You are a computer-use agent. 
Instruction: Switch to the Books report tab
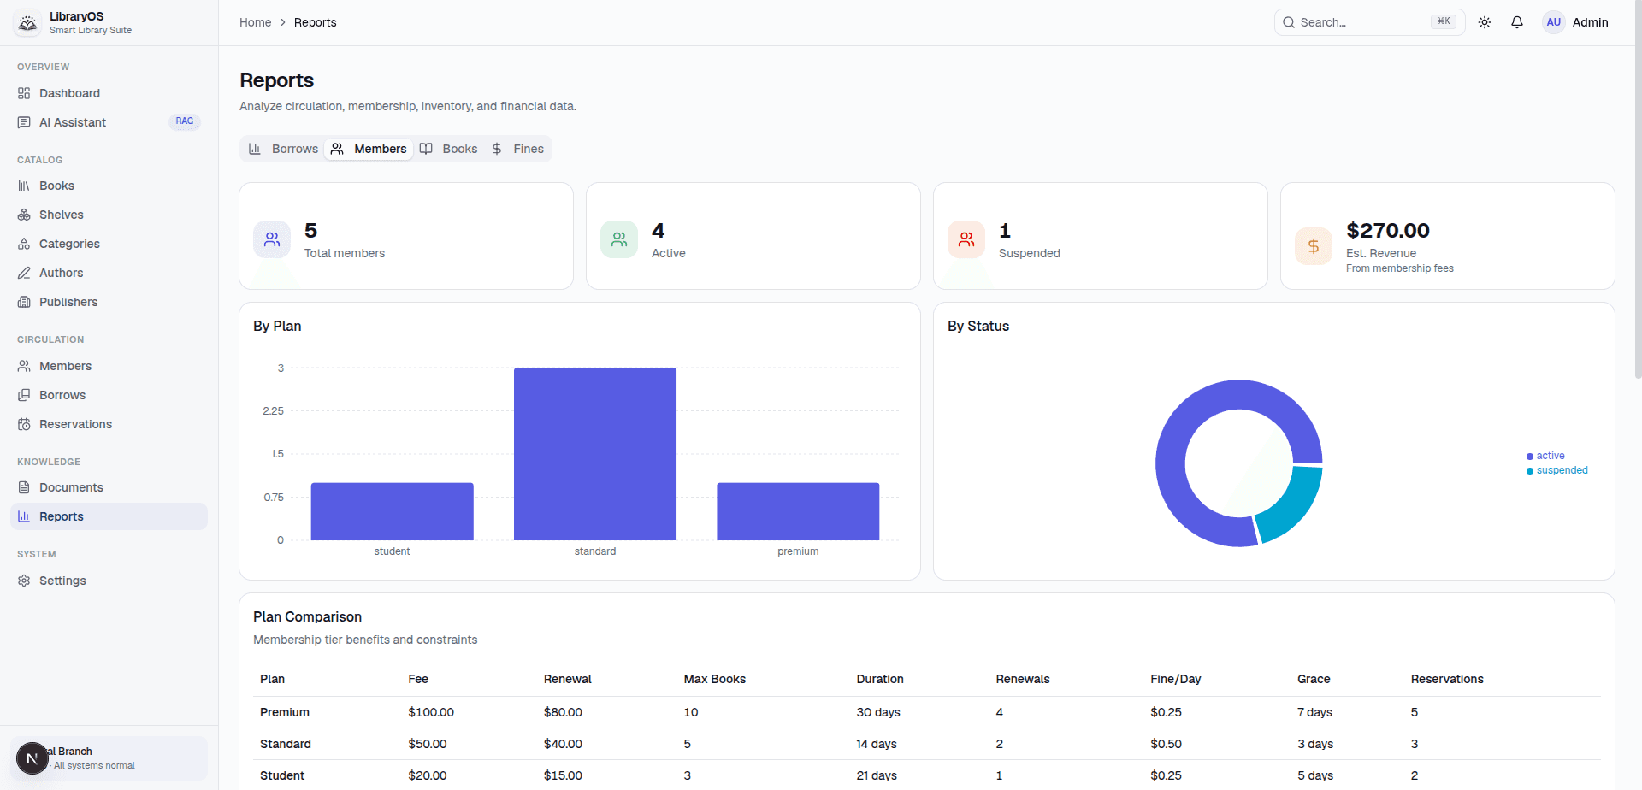[449, 149]
